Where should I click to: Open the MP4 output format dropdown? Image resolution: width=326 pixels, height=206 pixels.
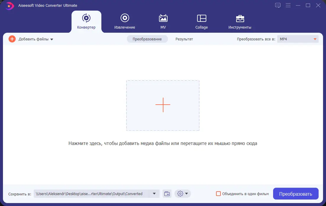tap(297, 39)
